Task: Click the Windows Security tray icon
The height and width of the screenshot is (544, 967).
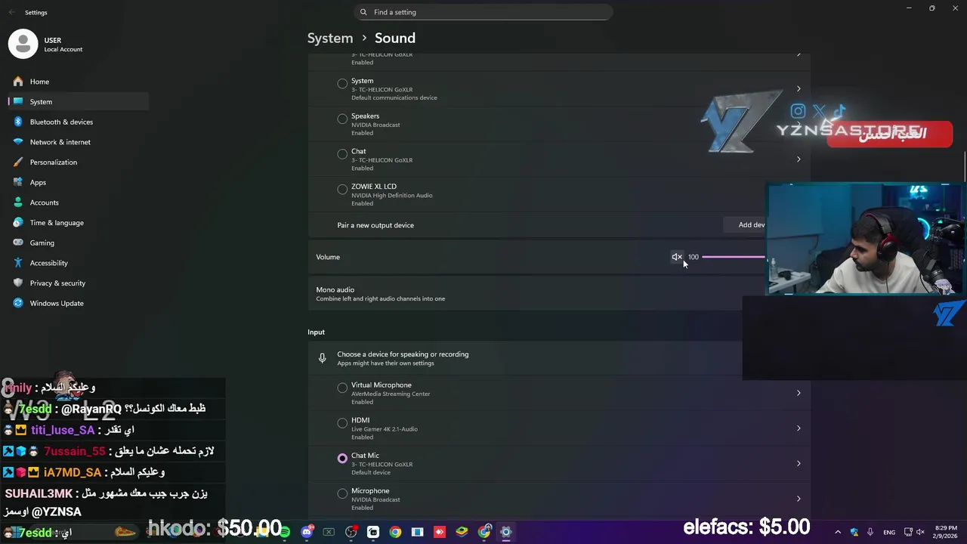Action: [x=854, y=532]
